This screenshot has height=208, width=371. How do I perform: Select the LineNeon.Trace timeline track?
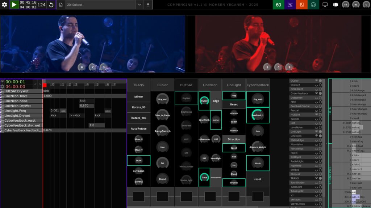coord(21,96)
